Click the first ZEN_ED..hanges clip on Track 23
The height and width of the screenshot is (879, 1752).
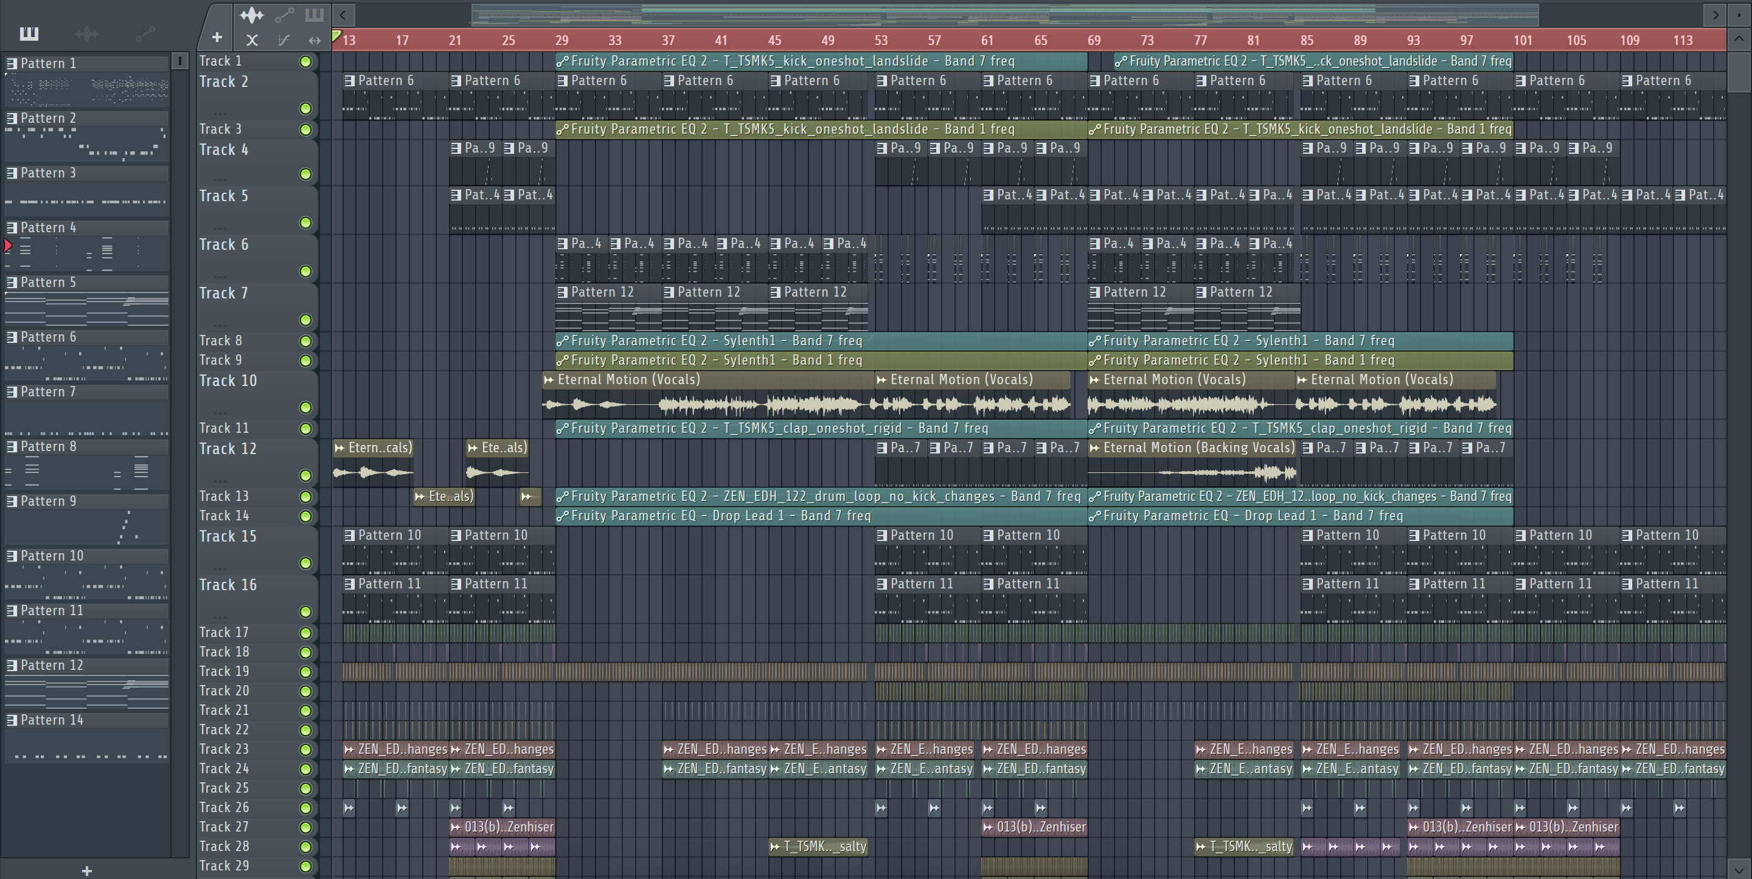pos(395,749)
